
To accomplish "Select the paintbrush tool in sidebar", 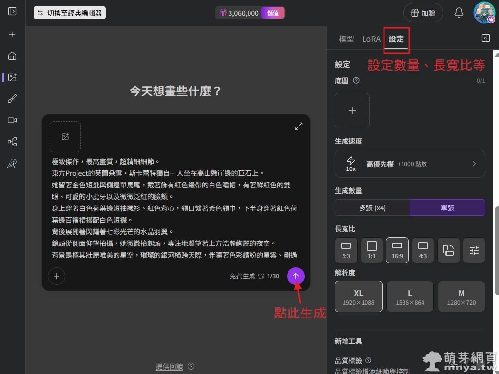I will [x=12, y=99].
